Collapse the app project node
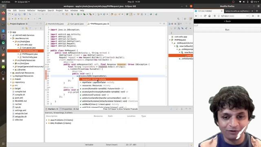 tap(9, 32)
